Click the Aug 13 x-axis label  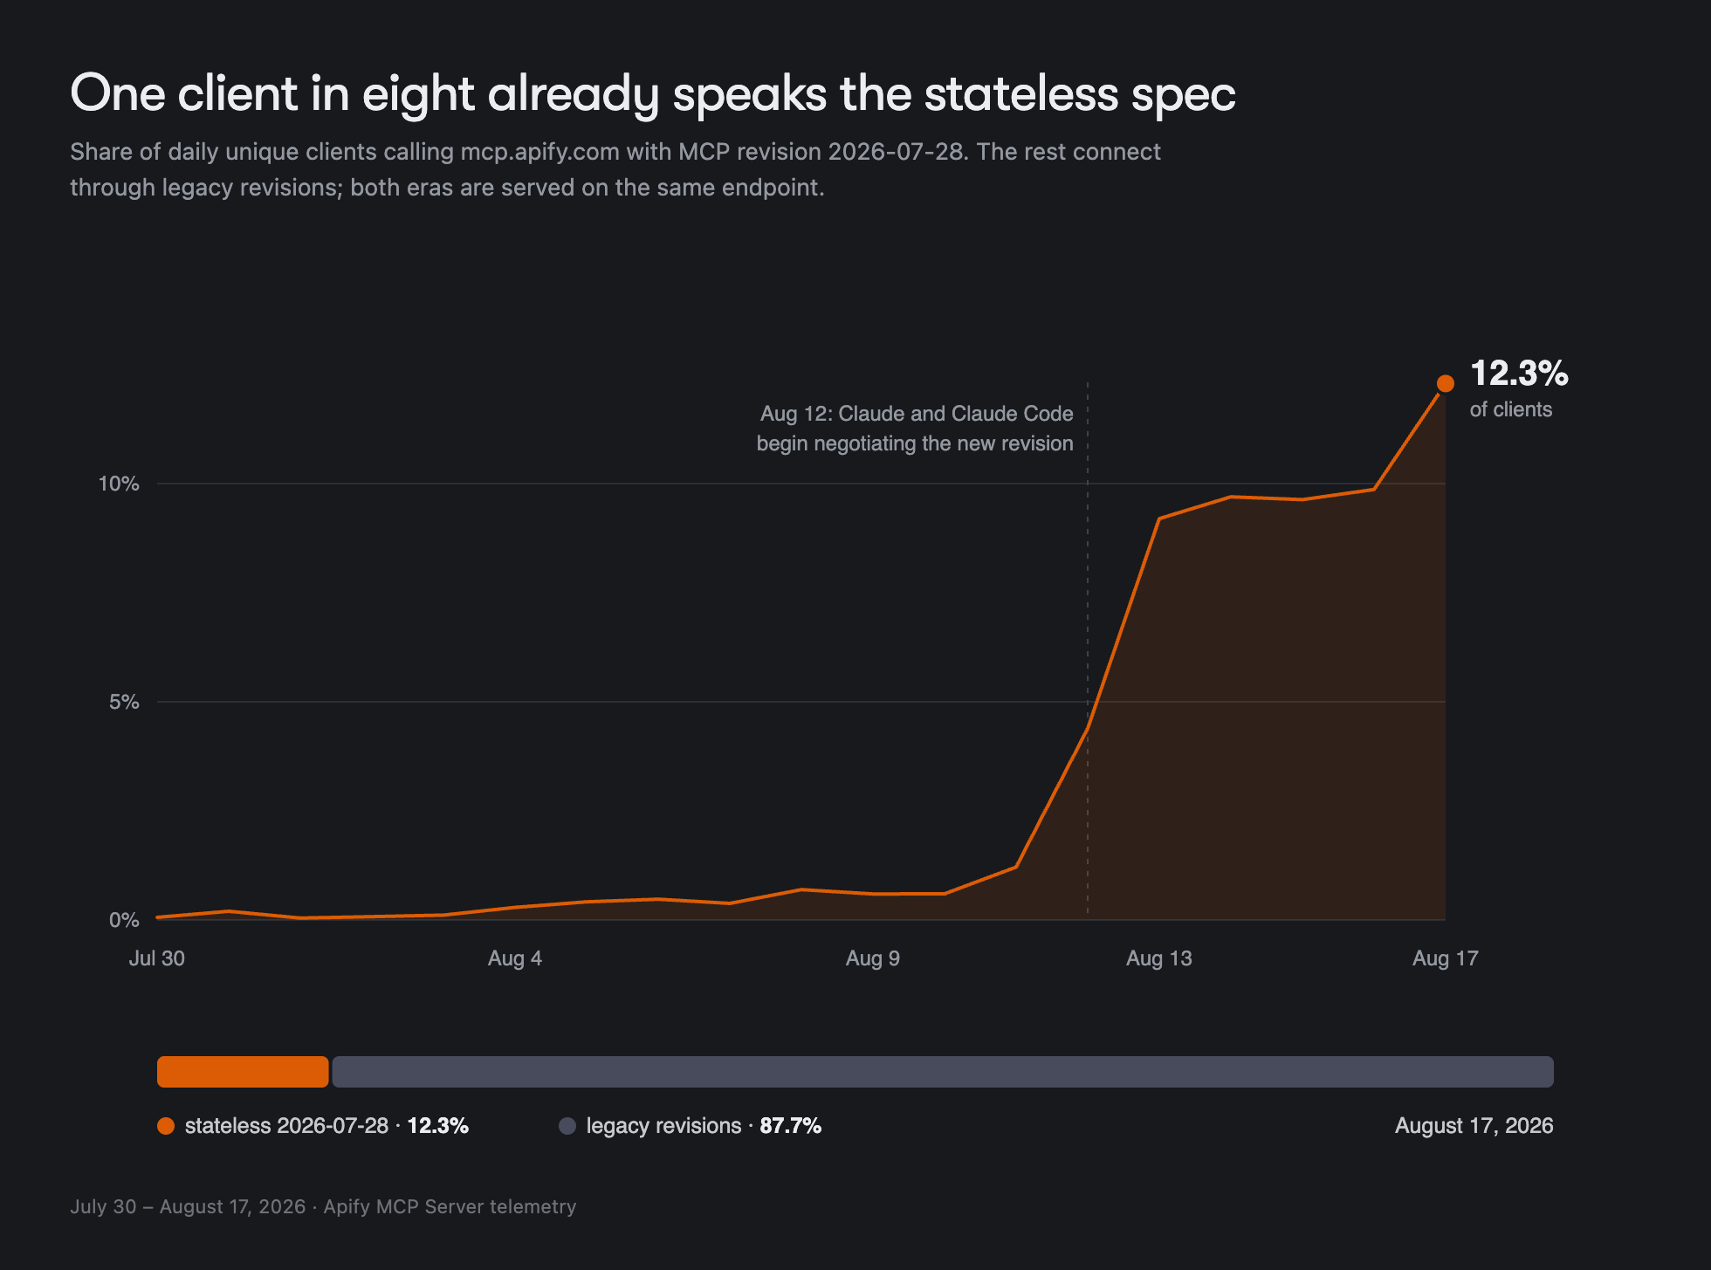[x=1159, y=958]
